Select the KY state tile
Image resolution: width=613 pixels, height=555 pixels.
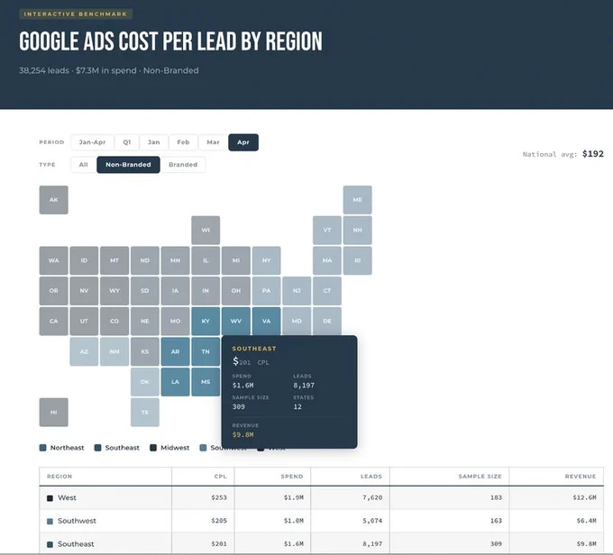206,322
